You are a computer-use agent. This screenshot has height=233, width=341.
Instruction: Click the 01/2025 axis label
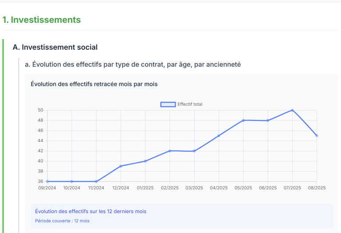[x=145, y=188]
